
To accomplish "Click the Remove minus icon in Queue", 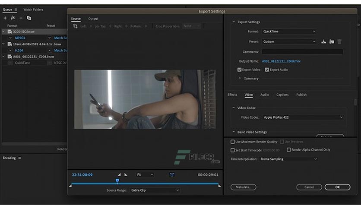I will [x=21, y=18].
